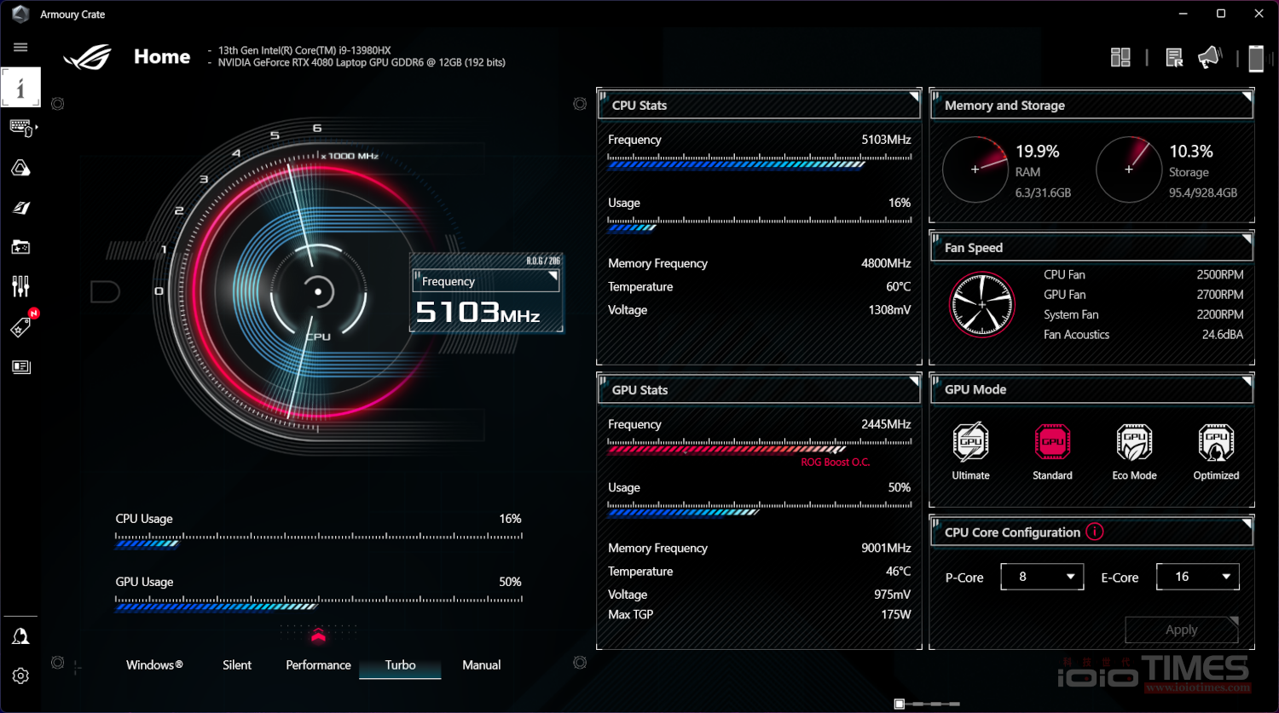Open the update notes list icon

click(1174, 57)
